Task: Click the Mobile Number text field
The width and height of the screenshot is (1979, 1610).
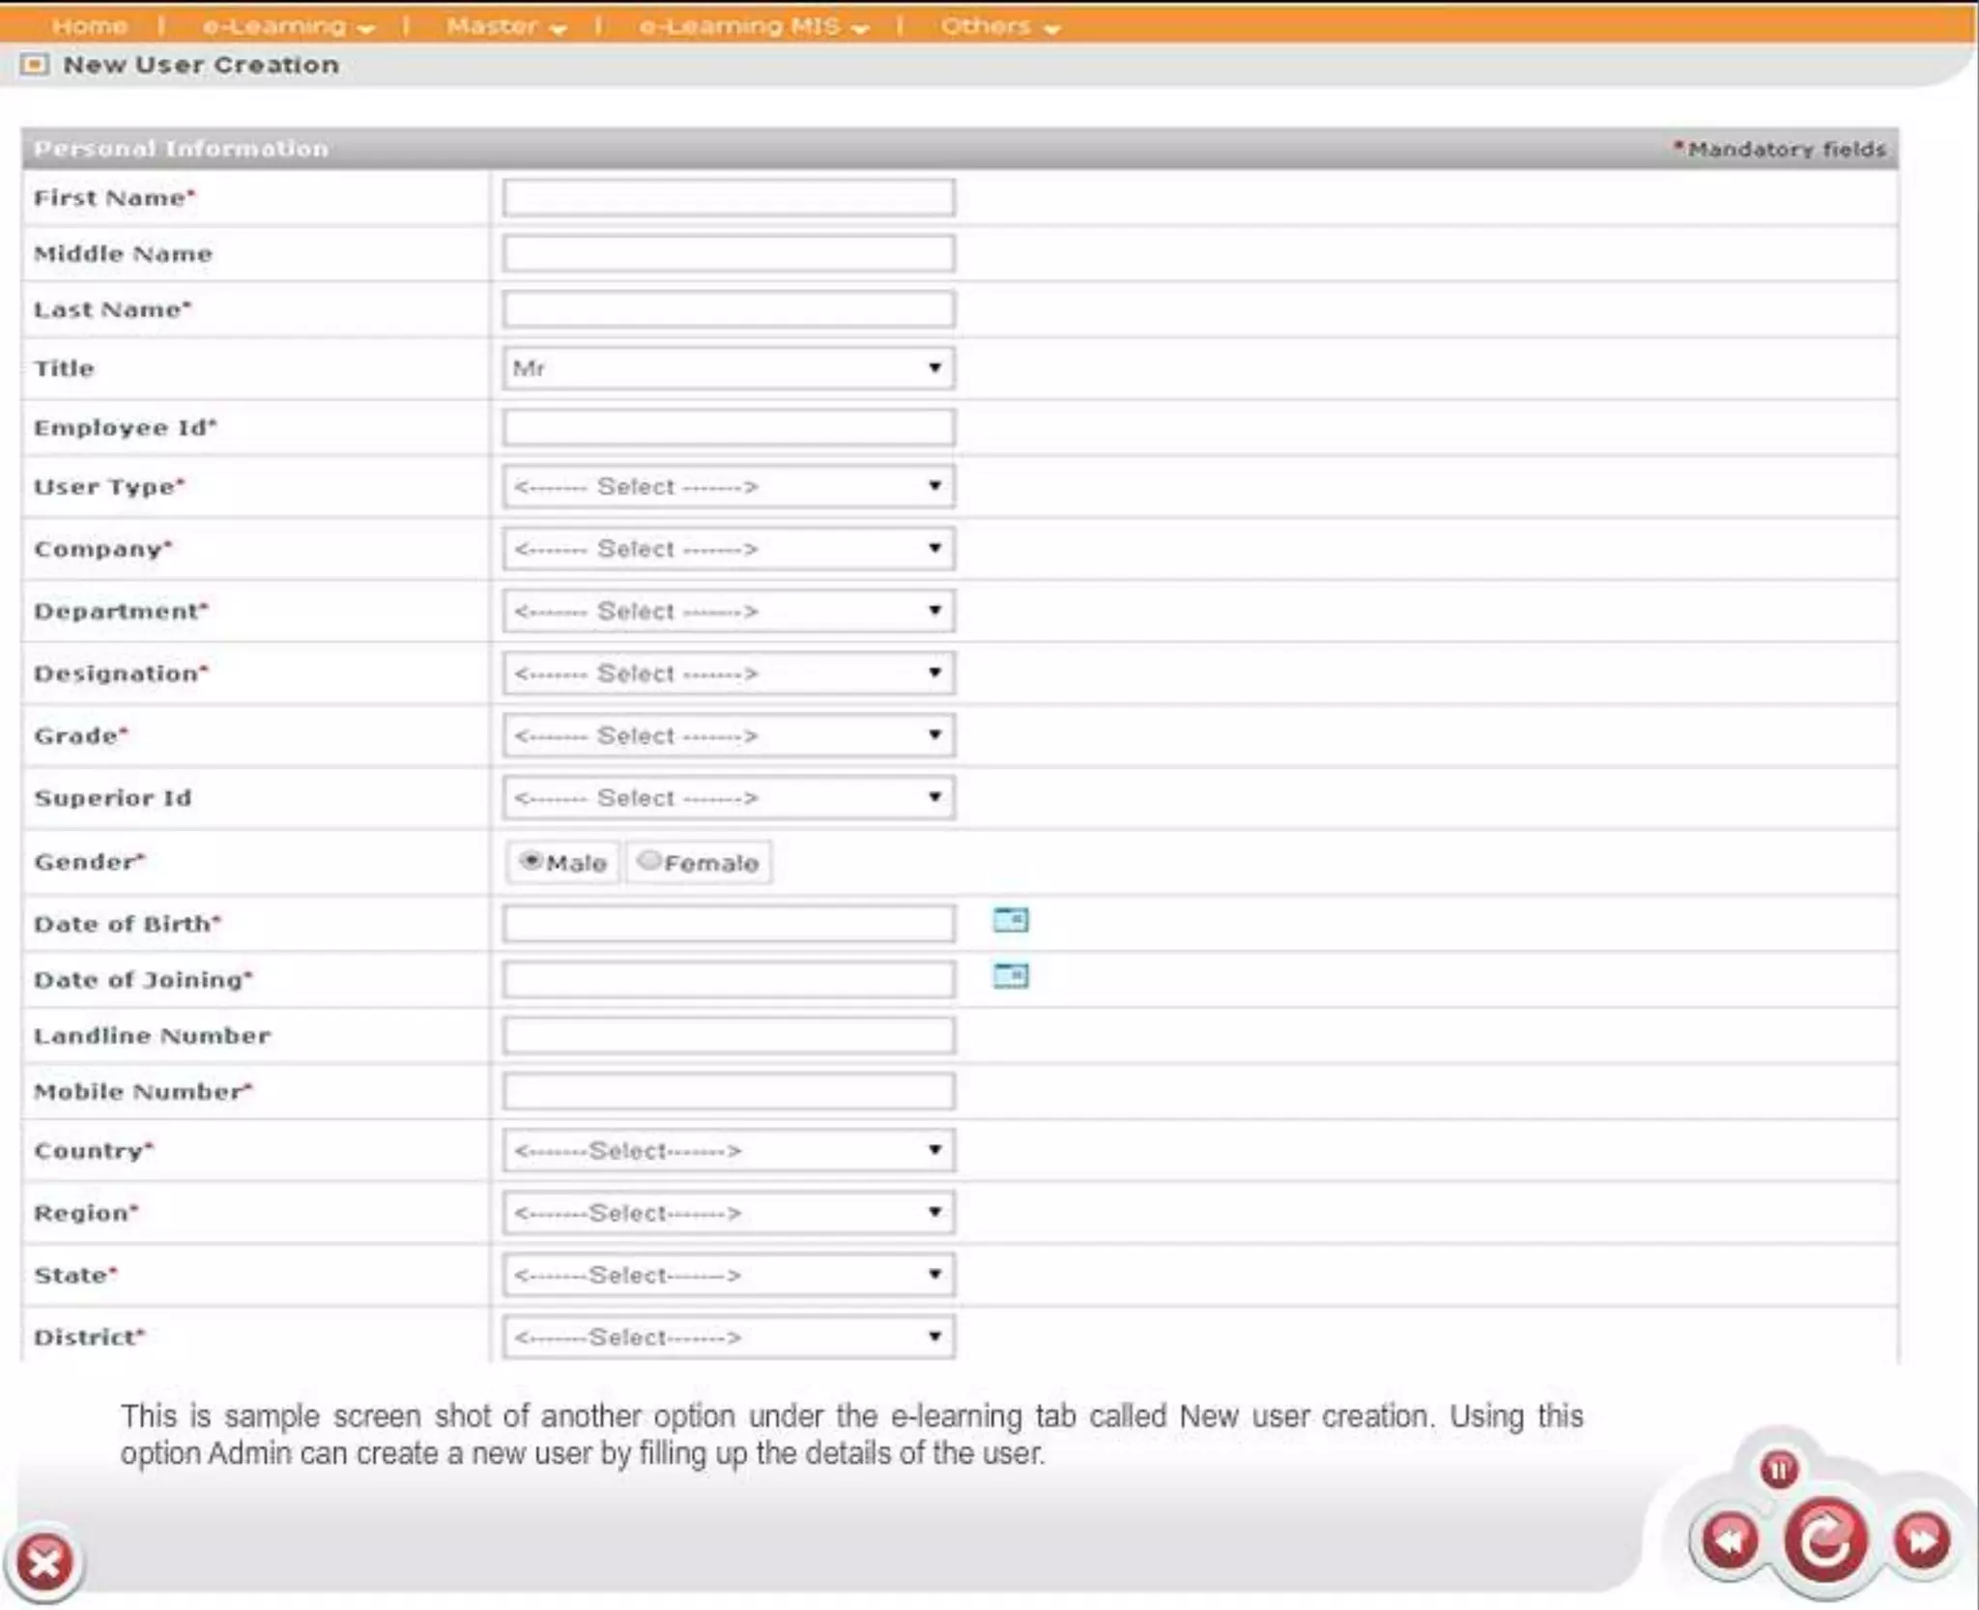Action: 729,1091
